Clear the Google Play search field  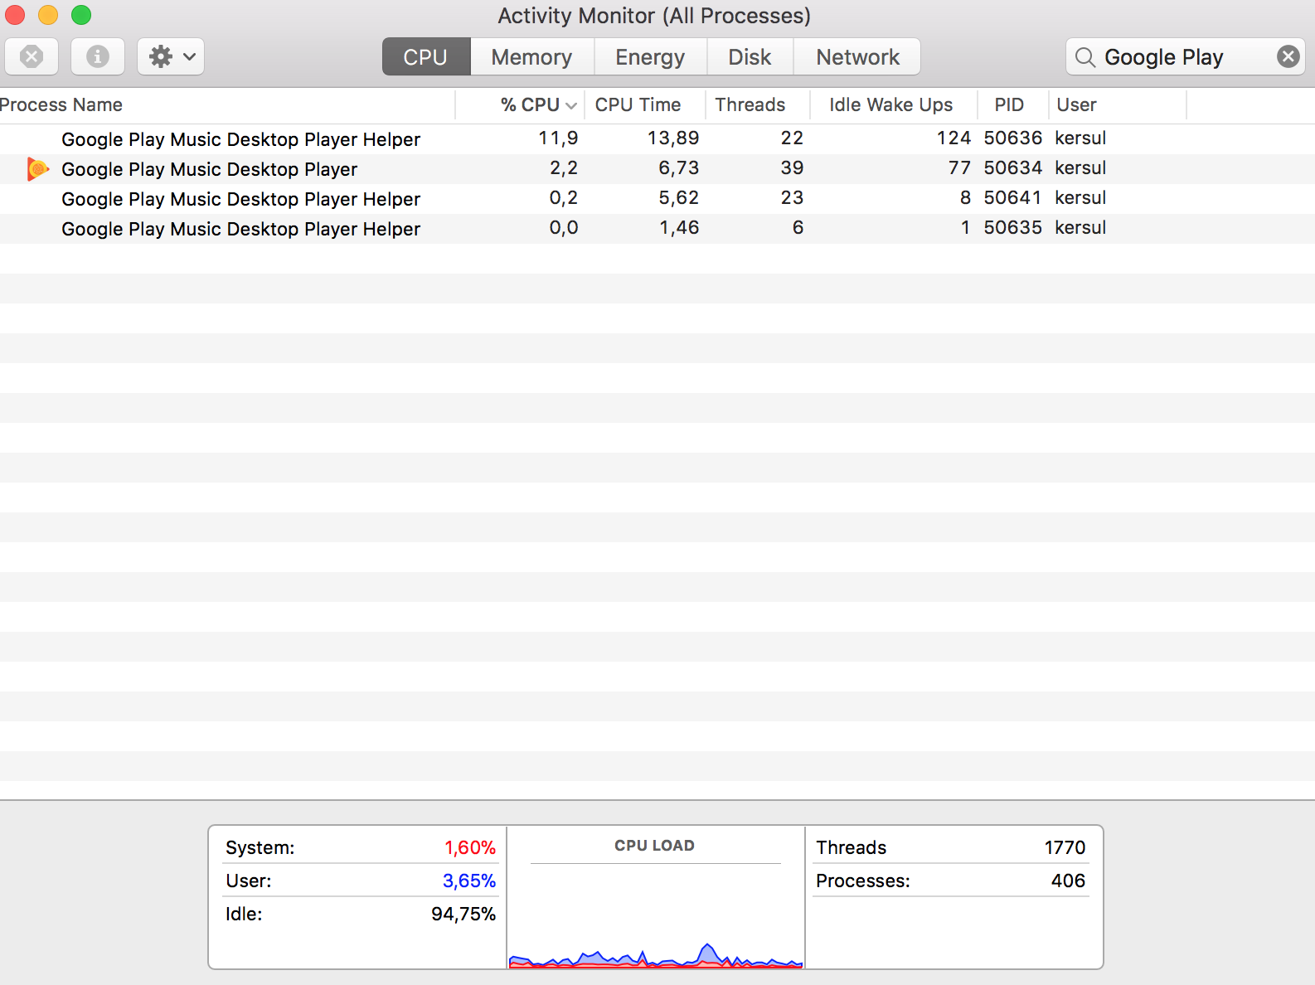click(1288, 56)
